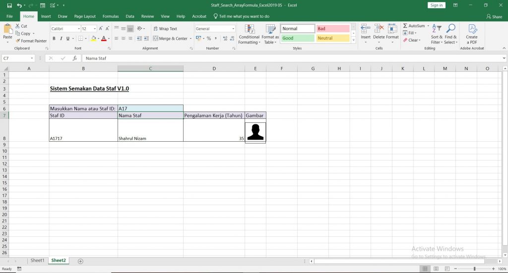Select cell containing A17 search value
Screen dimensions: 508x273
tap(150, 109)
